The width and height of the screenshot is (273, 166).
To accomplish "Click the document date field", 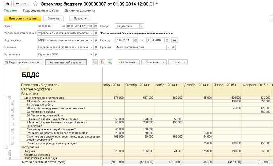I will pyautogui.click(x=80, y=26).
